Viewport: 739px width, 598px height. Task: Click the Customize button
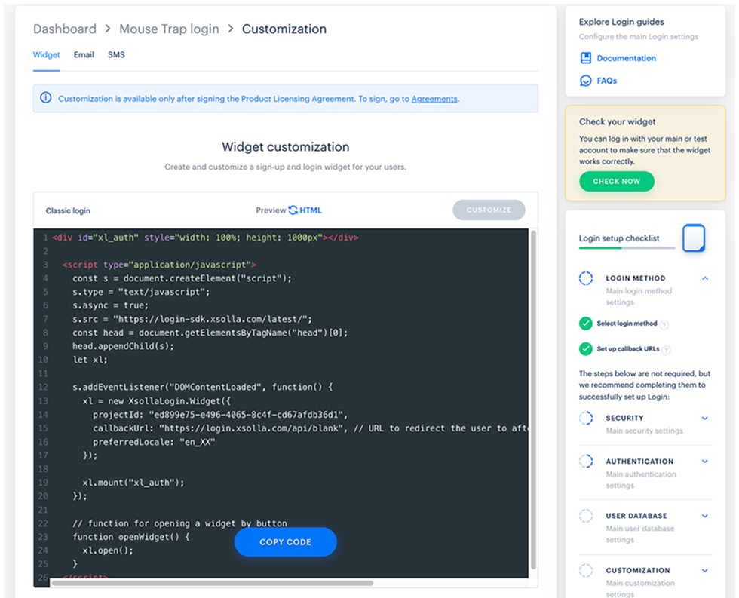click(x=489, y=210)
